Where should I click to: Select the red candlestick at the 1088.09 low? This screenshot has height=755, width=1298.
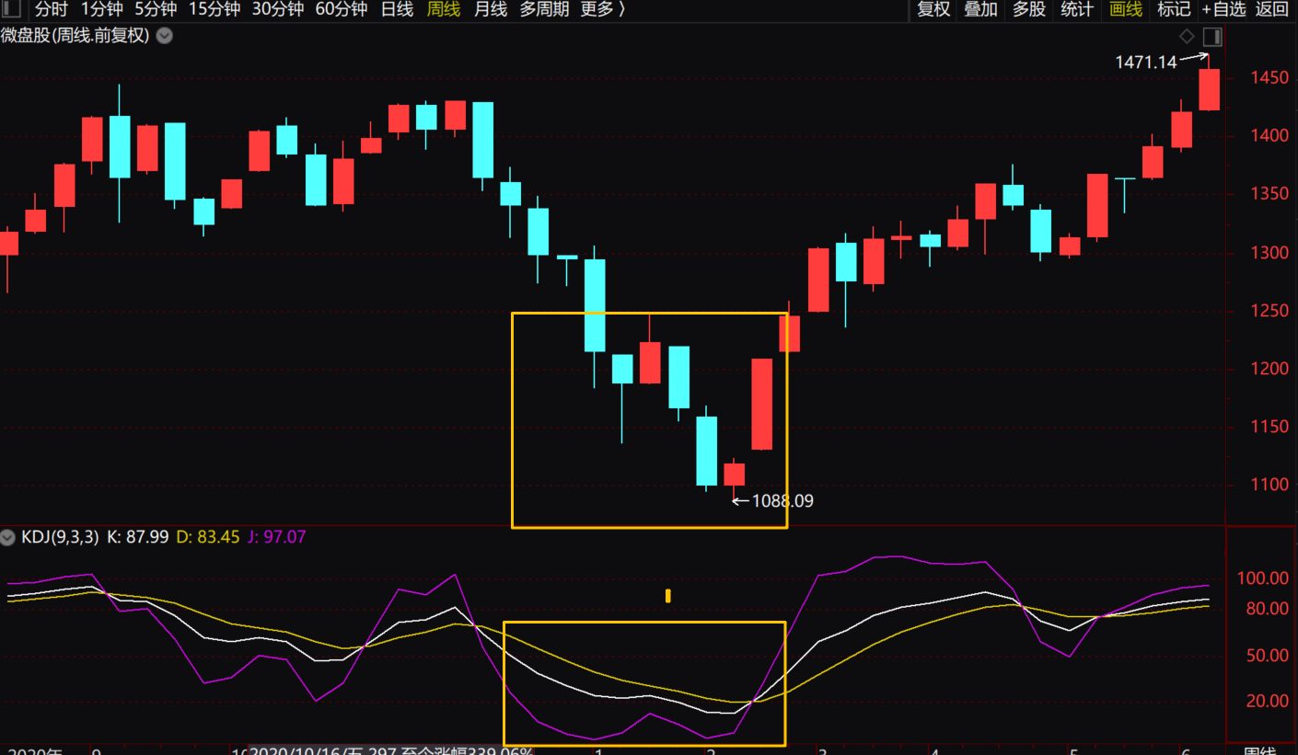click(x=735, y=474)
